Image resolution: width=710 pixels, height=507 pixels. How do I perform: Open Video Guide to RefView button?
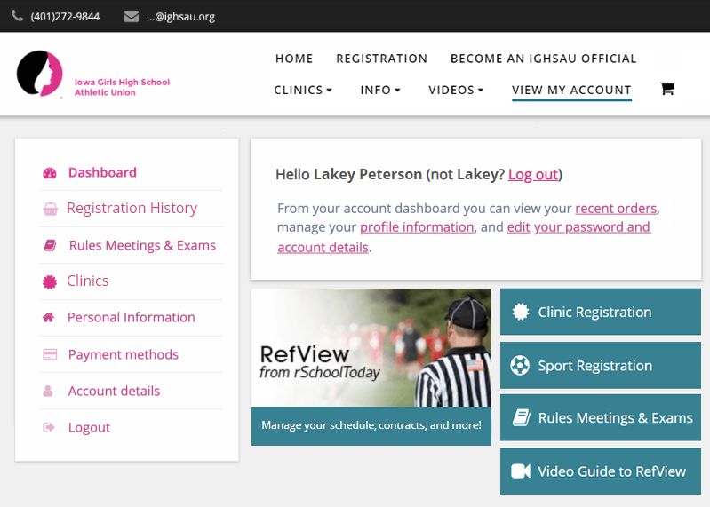601,471
